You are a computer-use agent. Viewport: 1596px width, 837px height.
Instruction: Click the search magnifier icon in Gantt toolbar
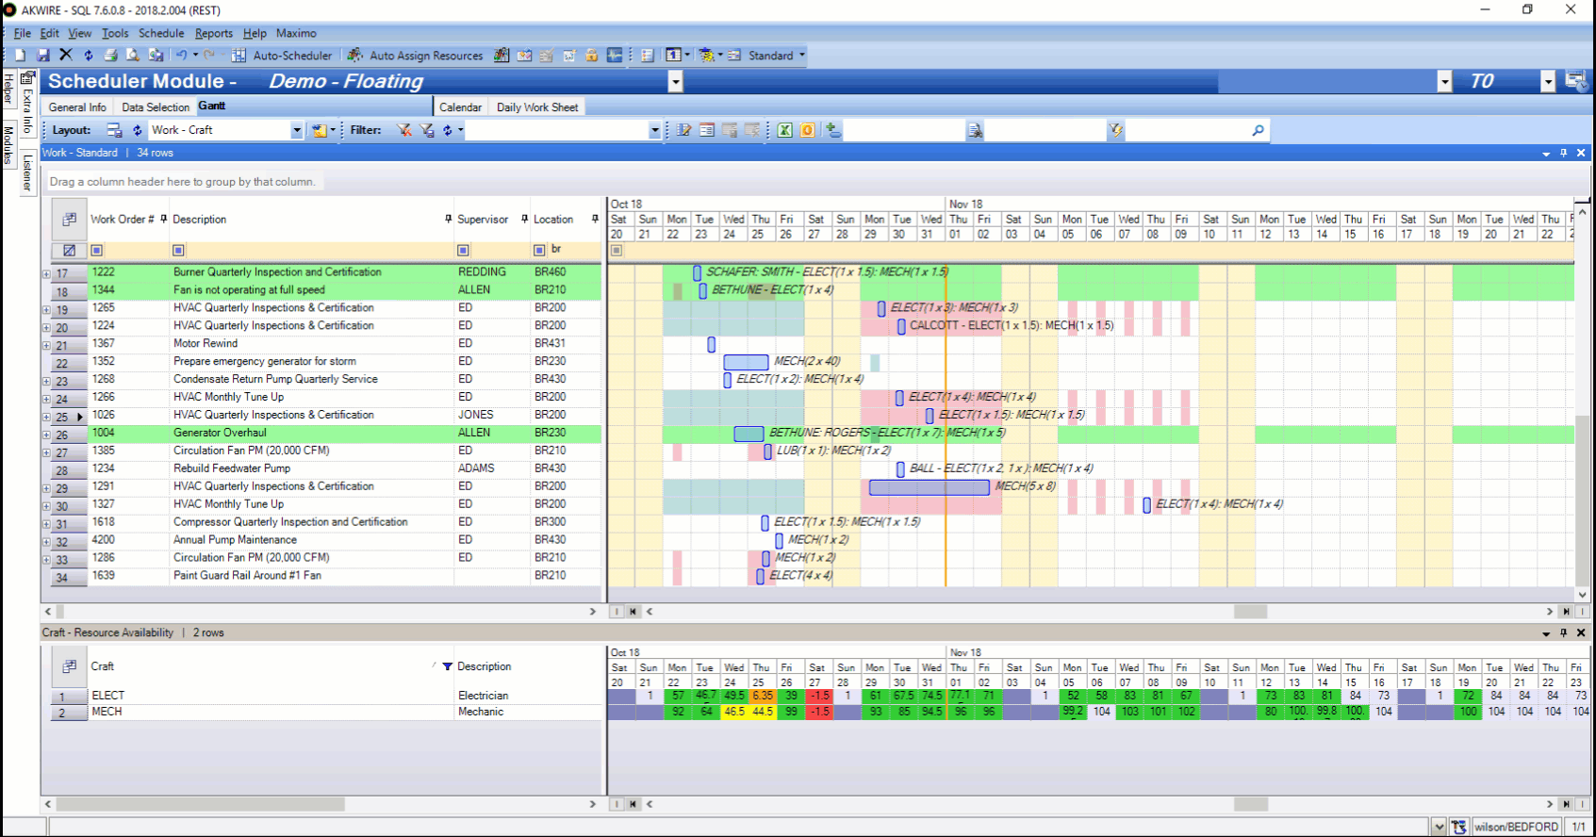point(1258,130)
